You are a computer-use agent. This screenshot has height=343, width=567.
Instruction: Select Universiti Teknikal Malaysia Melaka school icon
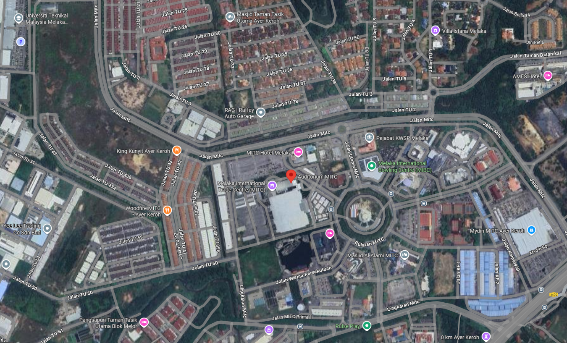18,18
